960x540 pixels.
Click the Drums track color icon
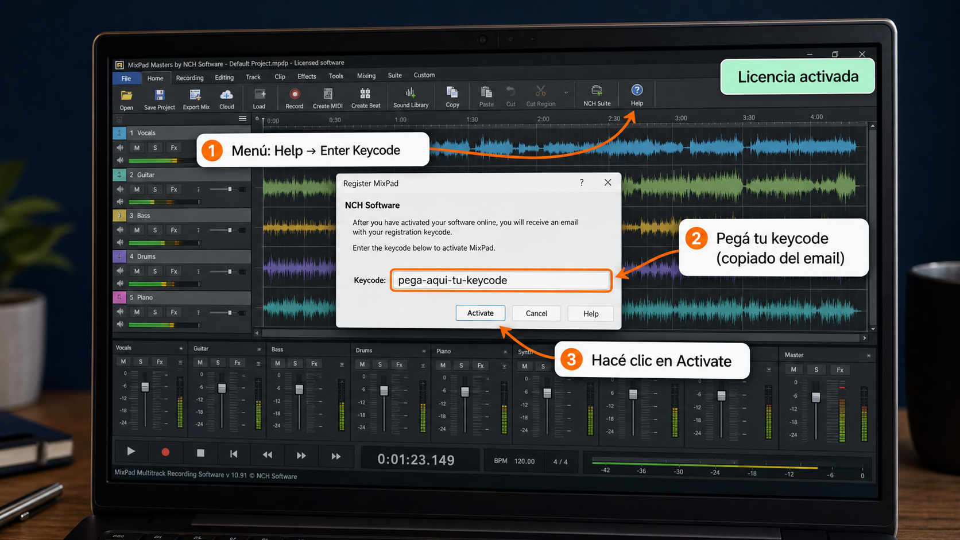pos(119,257)
